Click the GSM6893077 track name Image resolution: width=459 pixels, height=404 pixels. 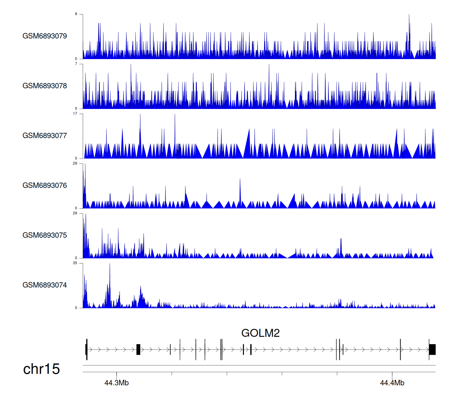[x=45, y=136]
